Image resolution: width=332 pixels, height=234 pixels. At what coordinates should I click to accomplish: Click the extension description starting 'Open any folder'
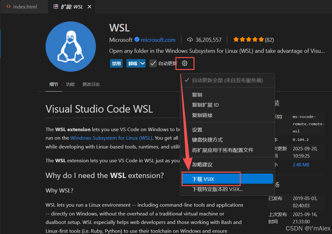pyautogui.click(x=217, y=51)
